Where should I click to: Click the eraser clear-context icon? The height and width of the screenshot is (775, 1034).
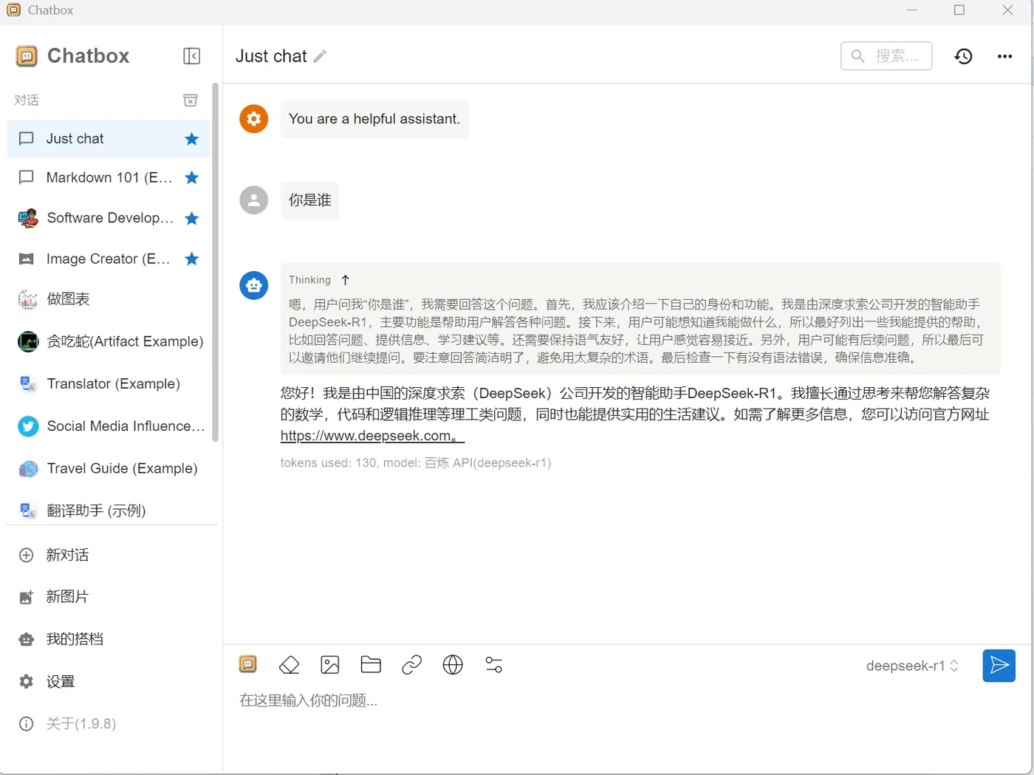(290, 665)
